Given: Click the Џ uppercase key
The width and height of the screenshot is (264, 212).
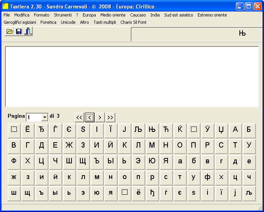Looking at the screenshot, I should (221, 131).
